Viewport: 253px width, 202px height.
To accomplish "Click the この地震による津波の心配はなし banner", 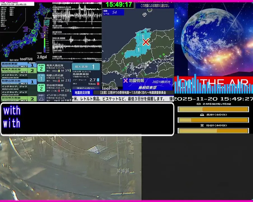I will click(155, 6).
